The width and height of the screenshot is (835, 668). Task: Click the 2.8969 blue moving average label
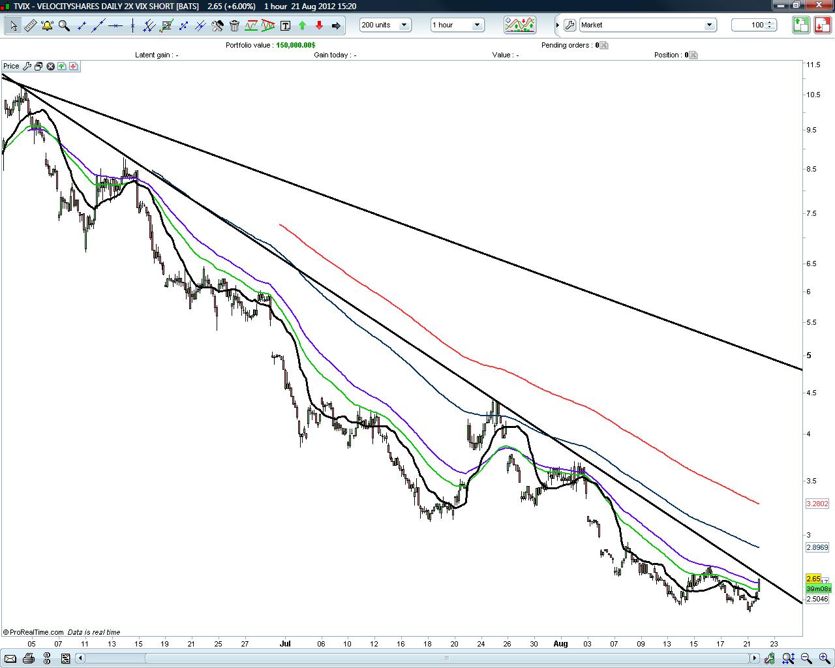coord(817,547)
